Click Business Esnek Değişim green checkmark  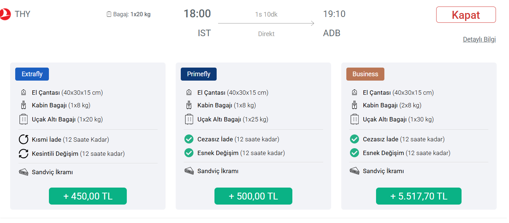click(354, 153)
